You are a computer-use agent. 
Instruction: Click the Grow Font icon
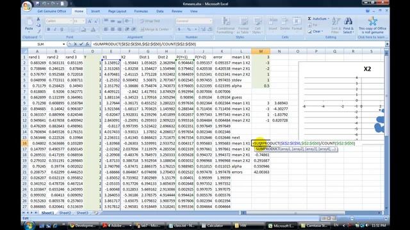[x=90, y=21]
